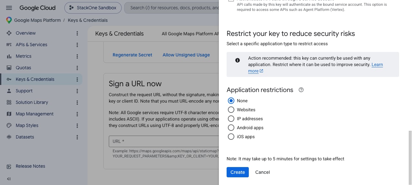This screenshot has height=185, width=412.
Task: Select the None restriction radio button
Action: tap(231, 101)
